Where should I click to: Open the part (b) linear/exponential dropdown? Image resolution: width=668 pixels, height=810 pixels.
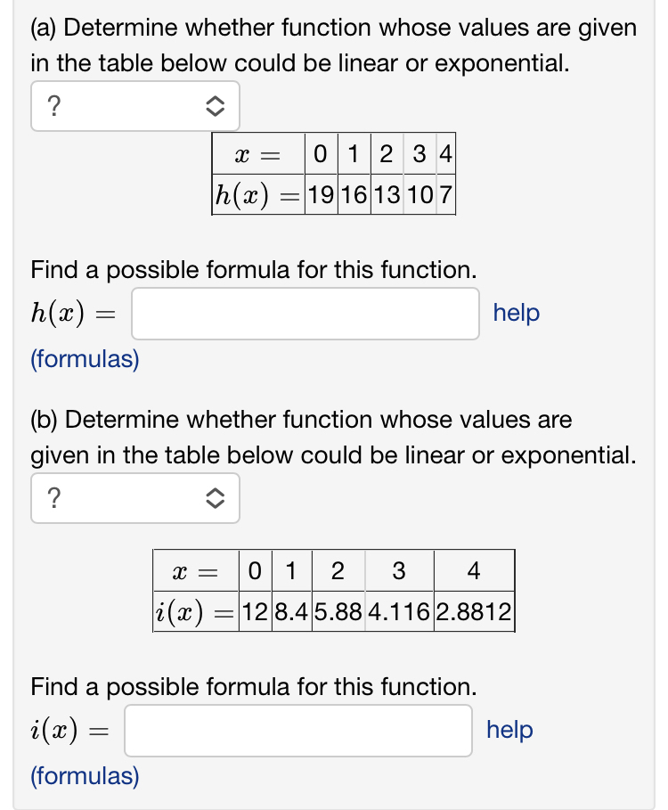135,498
